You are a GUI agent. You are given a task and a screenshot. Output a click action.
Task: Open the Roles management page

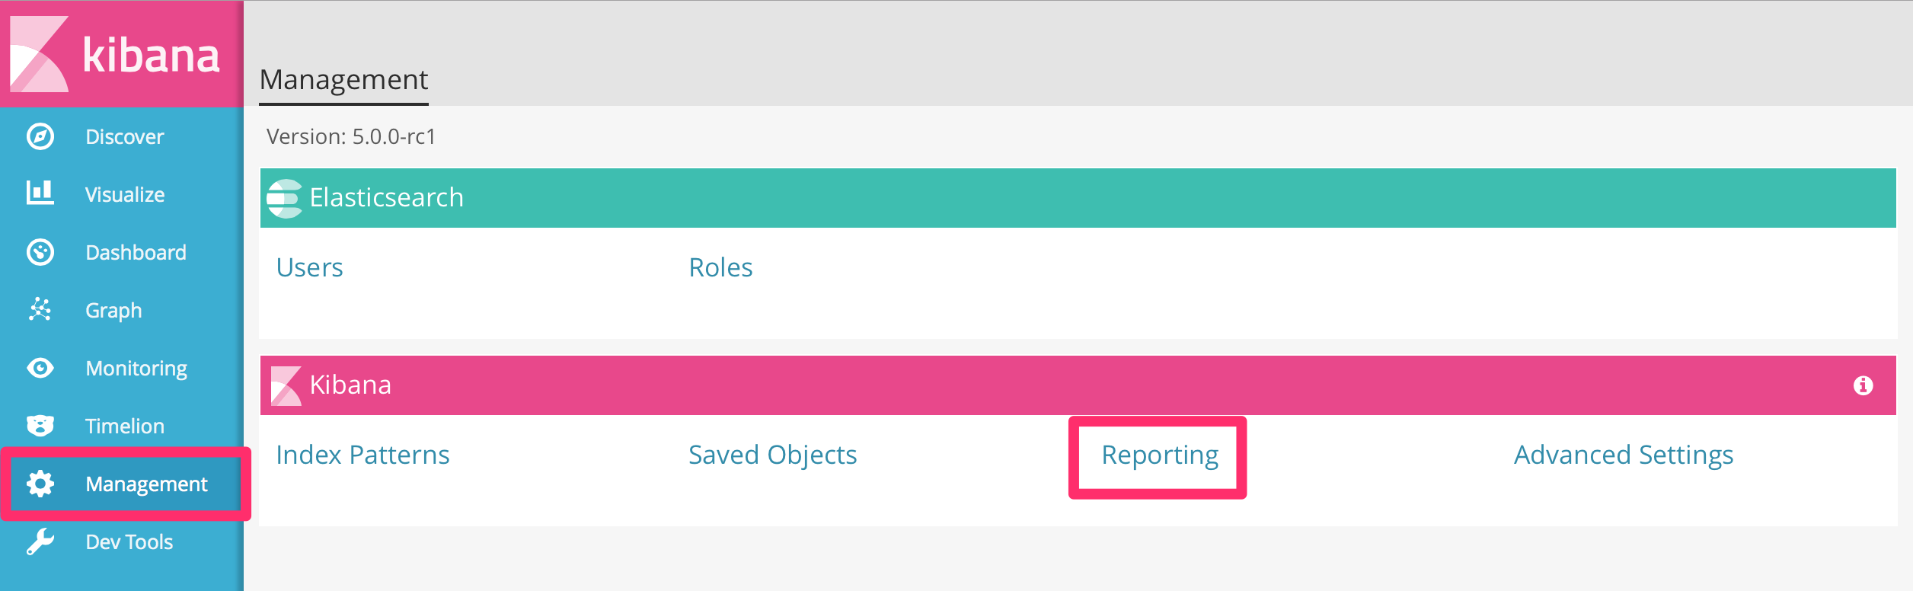tap(720, 267)
